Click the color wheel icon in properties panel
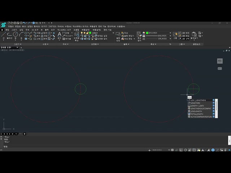The image size is (231, 173). 144,33
